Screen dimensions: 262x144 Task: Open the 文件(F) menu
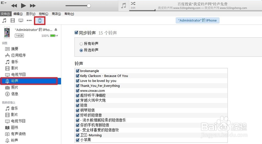click(5, 14)
